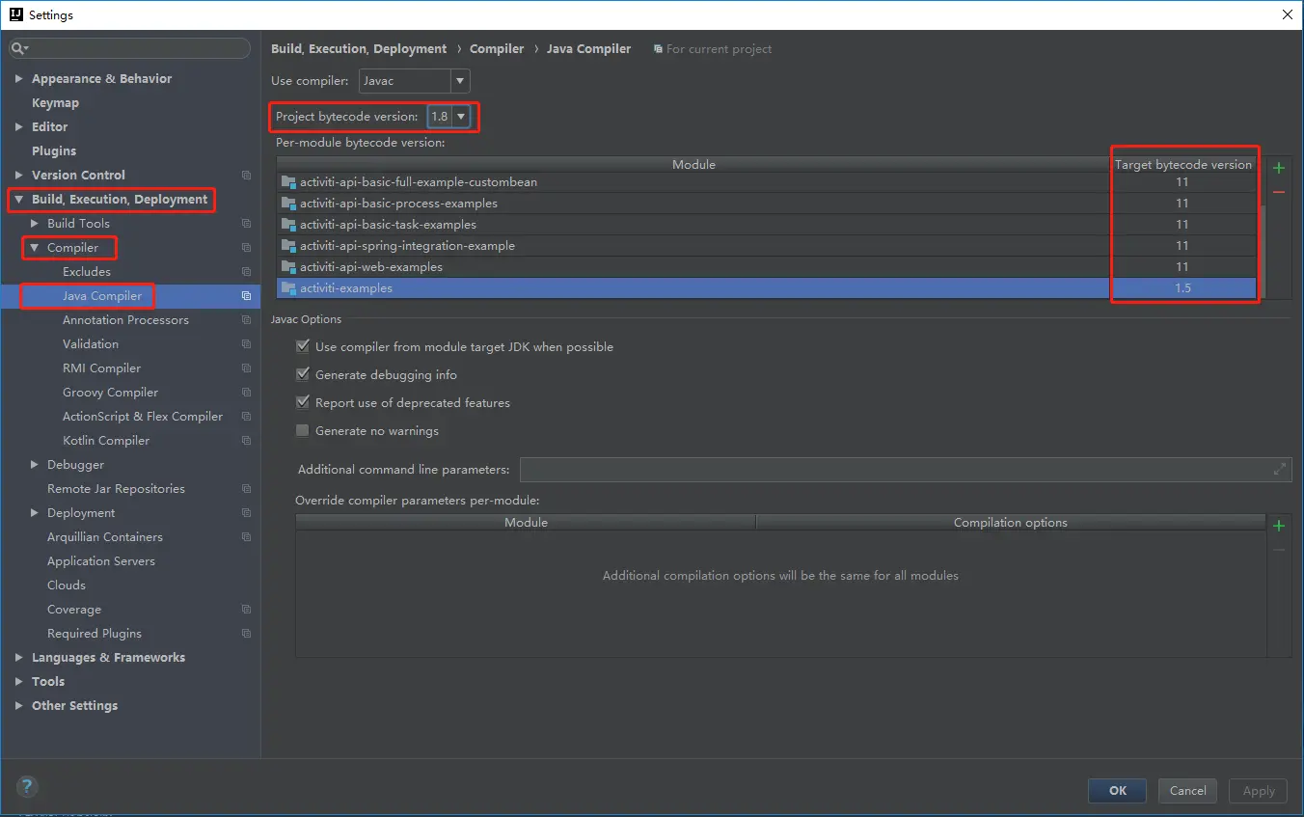Click Build, Execution, Deployment breadcrumb
Viewport: 1304px width, 817px height.
(359, 49)
